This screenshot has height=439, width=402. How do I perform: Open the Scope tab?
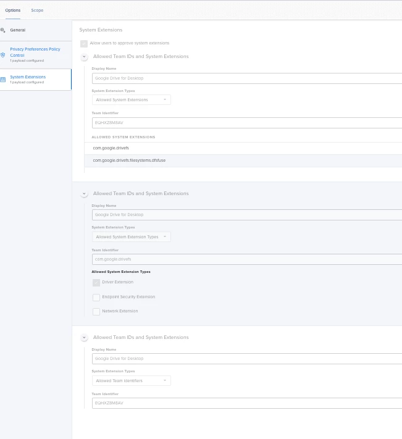tap(37, 10)
